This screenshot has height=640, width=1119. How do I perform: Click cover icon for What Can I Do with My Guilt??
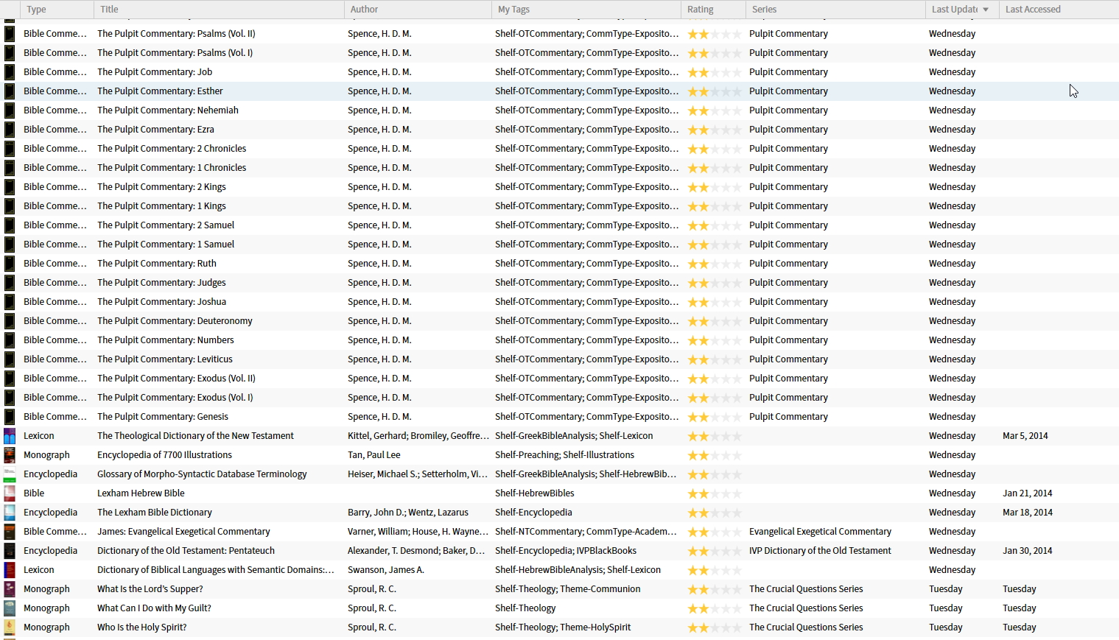point(10,608)
